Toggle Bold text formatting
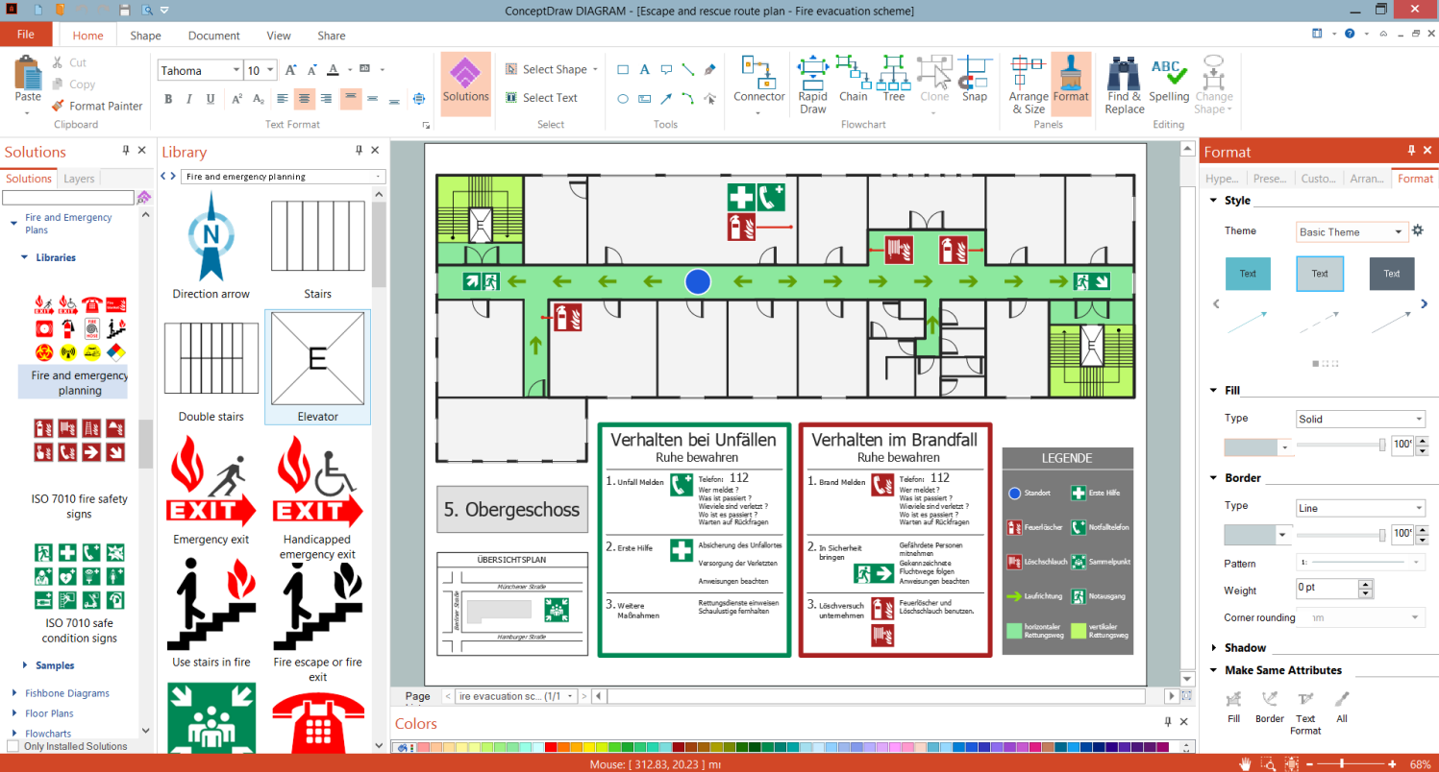Viewport: 1439px width, 772px height. tap(168, 98)
